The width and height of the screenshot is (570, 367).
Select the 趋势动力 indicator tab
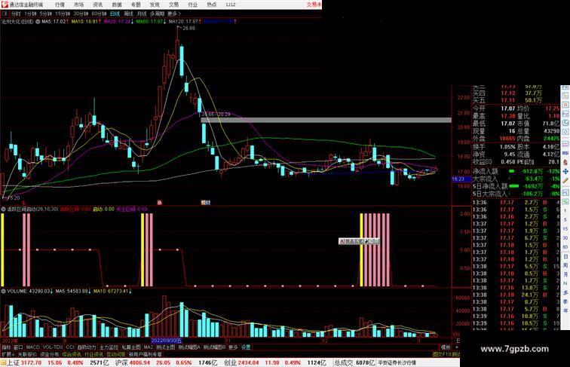point(87,347)
